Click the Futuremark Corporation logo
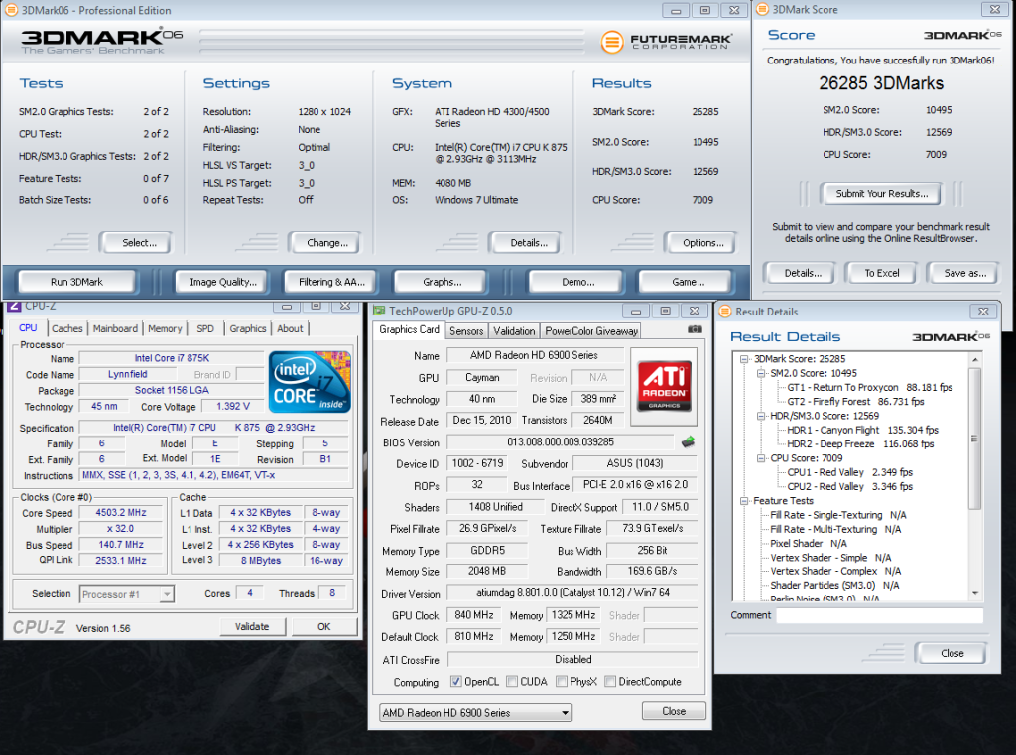 pyautogui.click(x=667, y=42)
